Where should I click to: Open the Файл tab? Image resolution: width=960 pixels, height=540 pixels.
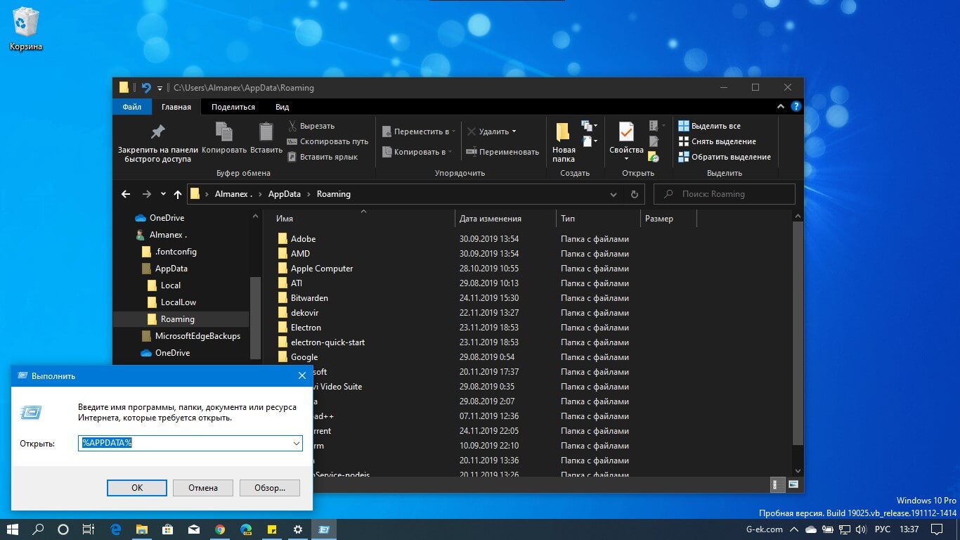pyautogui.click(x=131, y=107)
